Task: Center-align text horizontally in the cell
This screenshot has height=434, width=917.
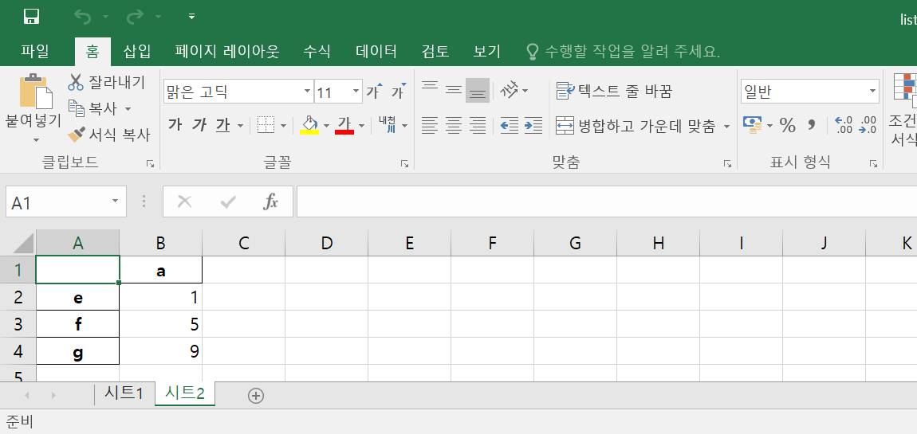Action: tap(454, 125)
